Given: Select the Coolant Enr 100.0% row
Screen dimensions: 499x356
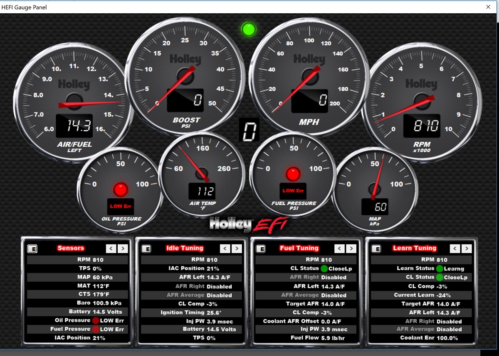Looking at the screenshot, I should [x=422, y=338].
